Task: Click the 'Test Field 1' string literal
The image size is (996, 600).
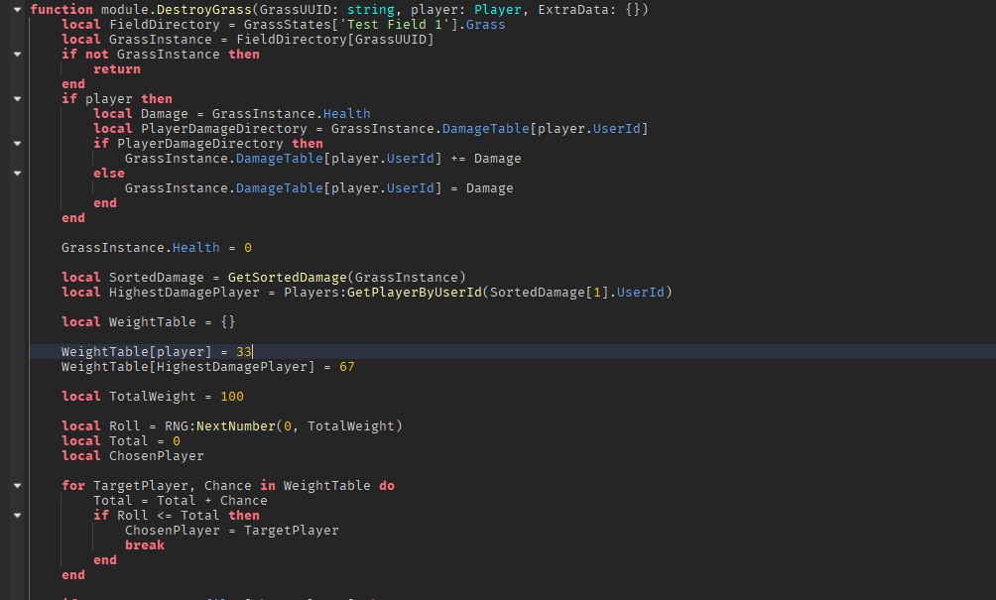Action: click(395, 24)
